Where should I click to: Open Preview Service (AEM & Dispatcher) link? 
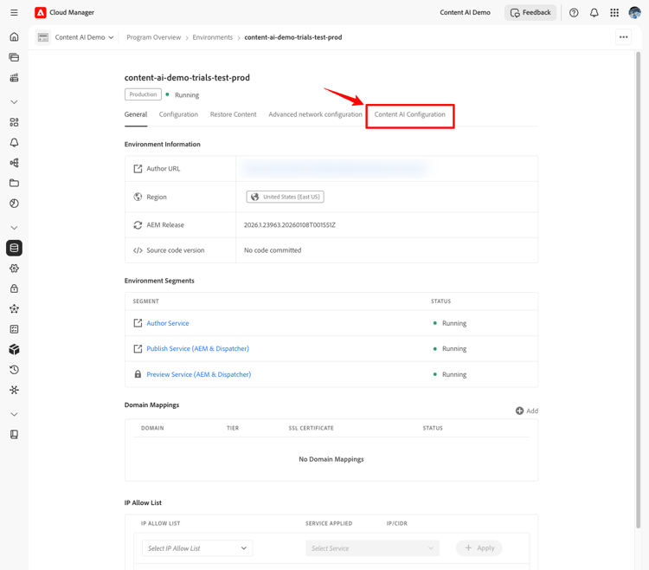point(199,374)
